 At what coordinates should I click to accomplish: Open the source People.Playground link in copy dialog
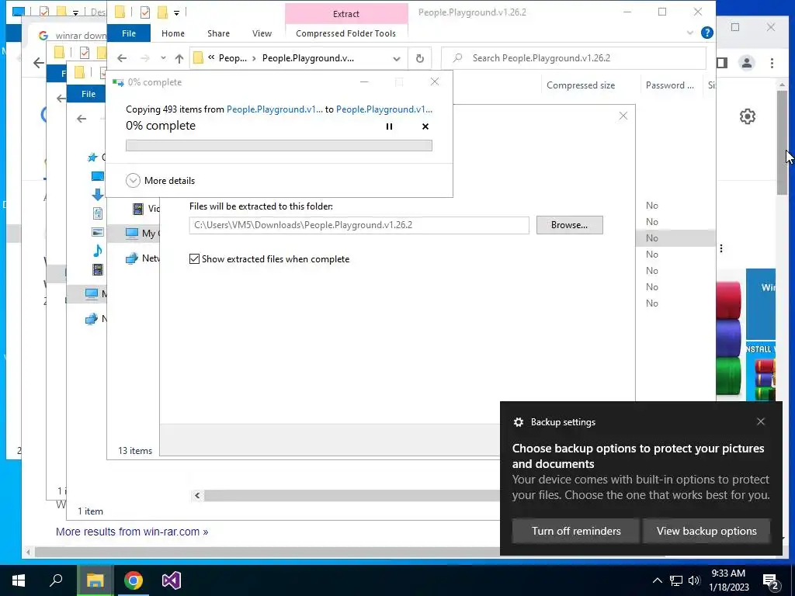point(274,109)
